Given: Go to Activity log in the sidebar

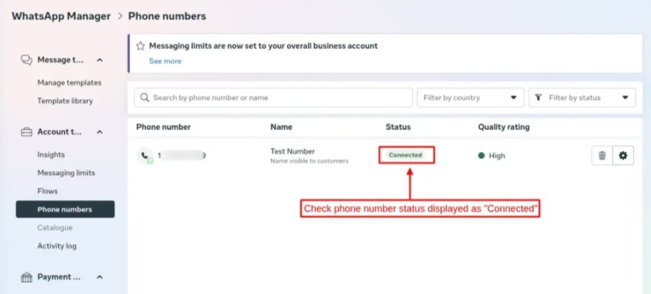Looking at the screenshot, I should point(57,246).
